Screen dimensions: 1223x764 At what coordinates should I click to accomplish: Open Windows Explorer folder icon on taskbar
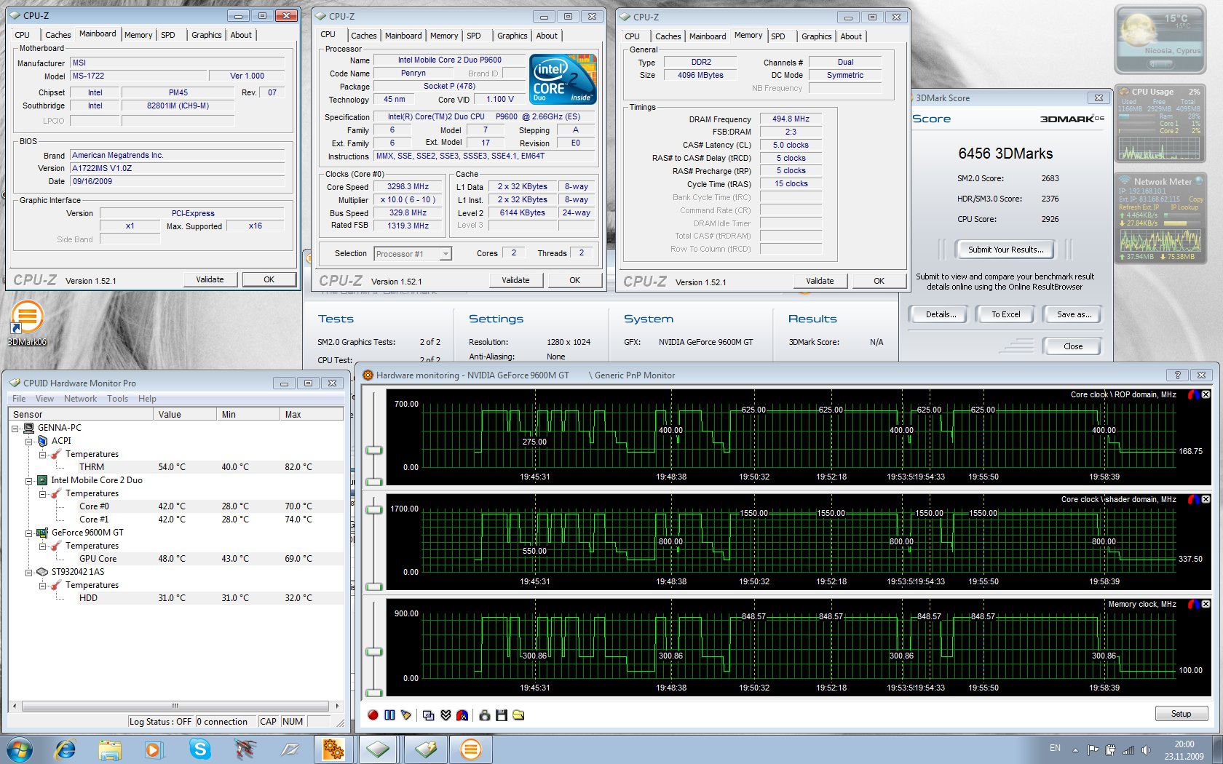pos(110,749)
